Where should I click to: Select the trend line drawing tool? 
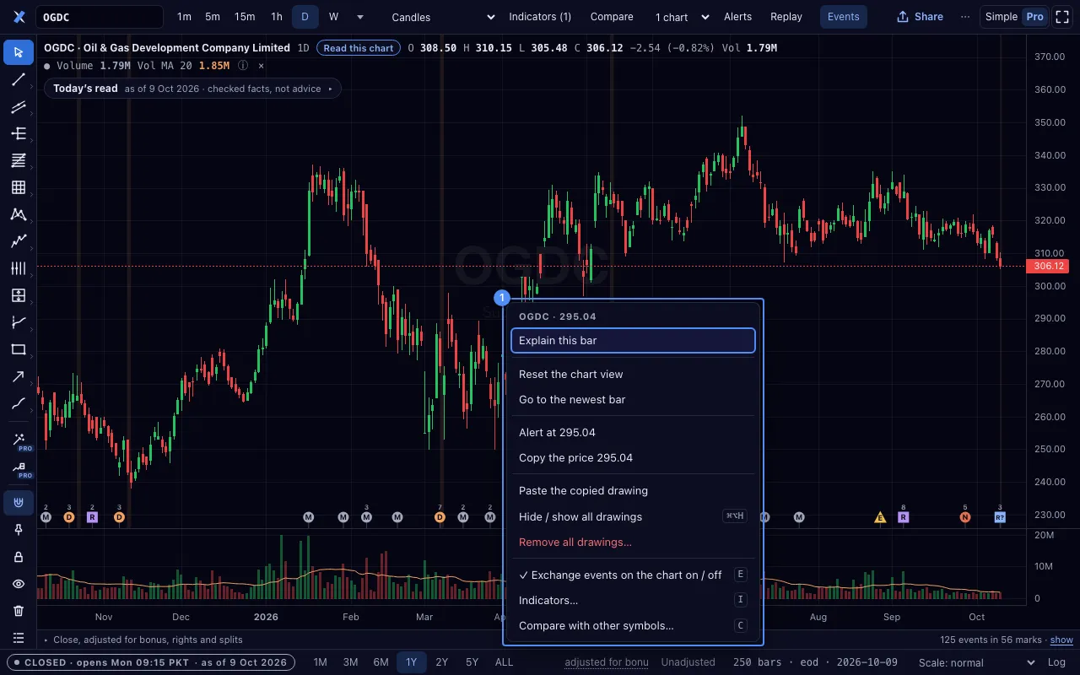[19, 79]
